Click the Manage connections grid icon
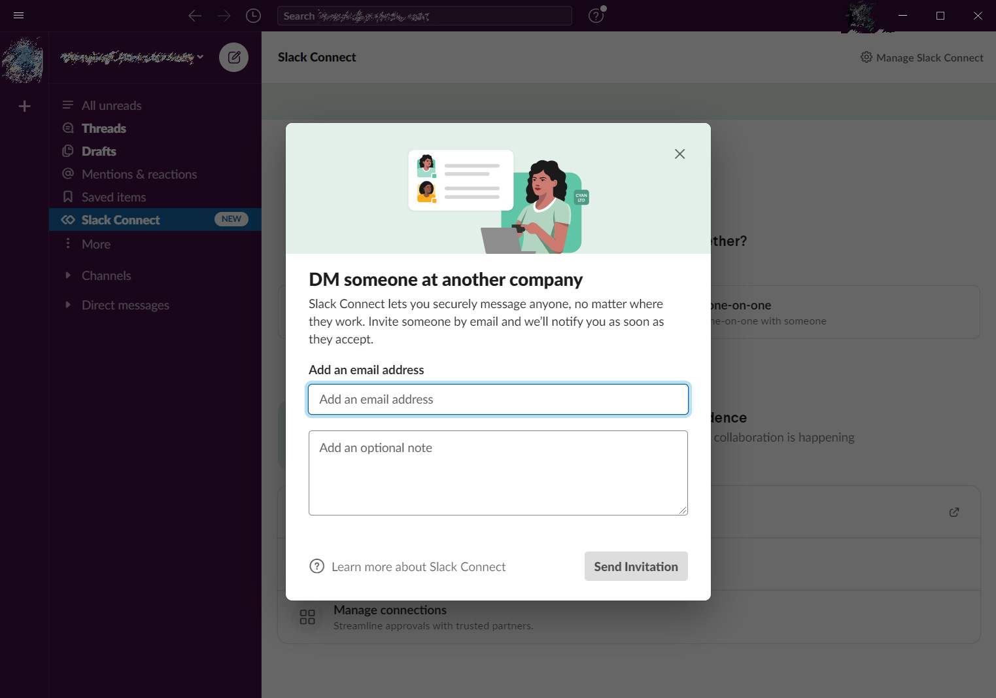Viewport: 996px width, 698px height. pos(307,617)
